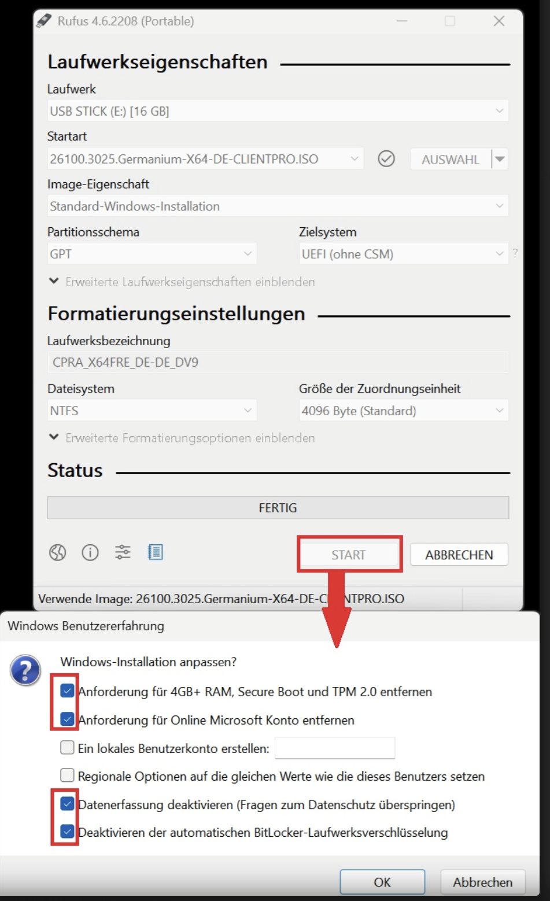Click the 'Formatierungseinstellungen' heading
550x901 pixels.
point(176,313)
